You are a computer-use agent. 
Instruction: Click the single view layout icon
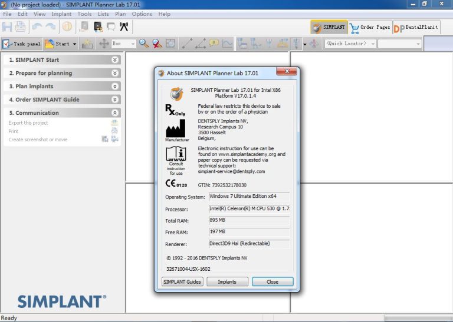(x=170, y=44)
